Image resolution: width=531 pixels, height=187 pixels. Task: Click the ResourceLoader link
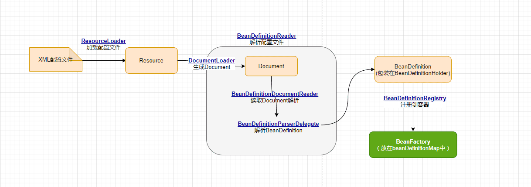pyautogui.click(x=103, y=41)
